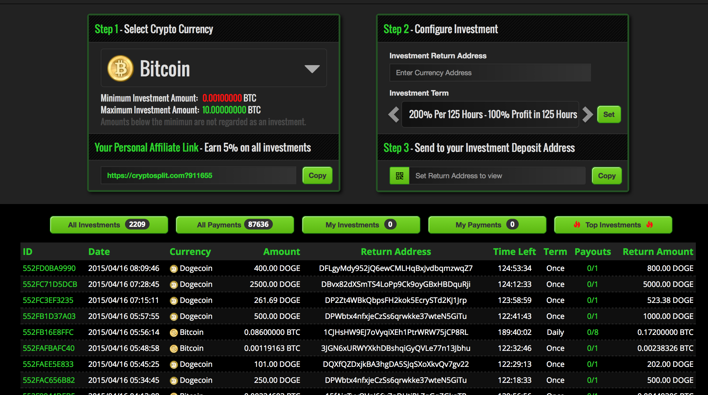Open investment ID 552FAEE5E833
Image resolution: width=708 pixels, height=395 pixels.
48,364
